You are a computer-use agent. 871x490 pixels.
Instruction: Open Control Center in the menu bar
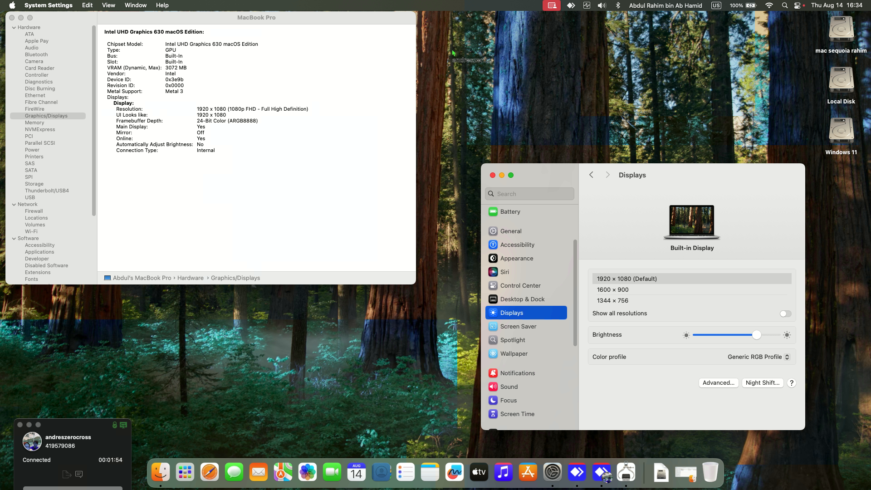[x=798, y=5]
